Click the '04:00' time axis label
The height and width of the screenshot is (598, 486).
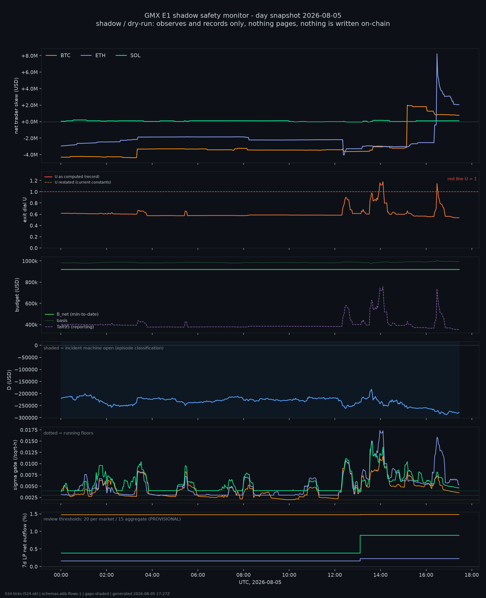[x=152, y=575]
